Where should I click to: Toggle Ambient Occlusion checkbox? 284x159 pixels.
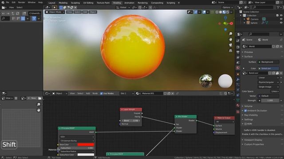pyautogui.click(x=245, y=110)
